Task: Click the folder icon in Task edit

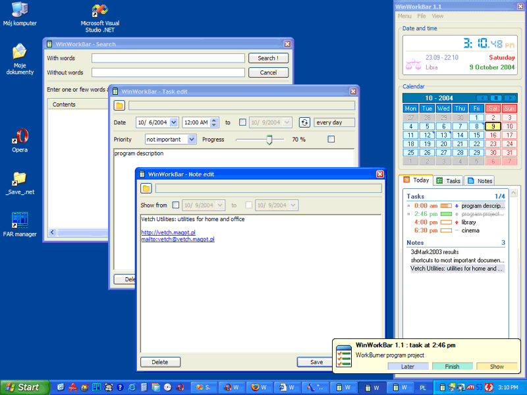Action: [119, 105]
